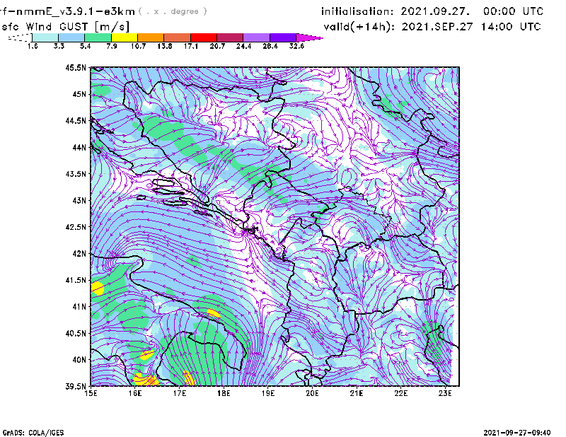Click the 40.5N latitude label

click(x=76, y=333)
